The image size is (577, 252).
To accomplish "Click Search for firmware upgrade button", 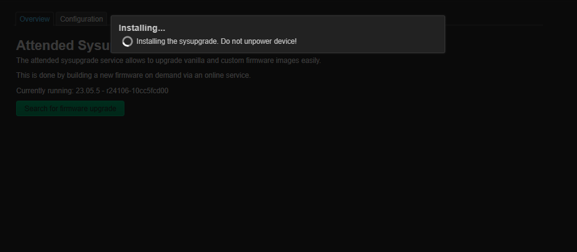I will click(x=71, y=109).
